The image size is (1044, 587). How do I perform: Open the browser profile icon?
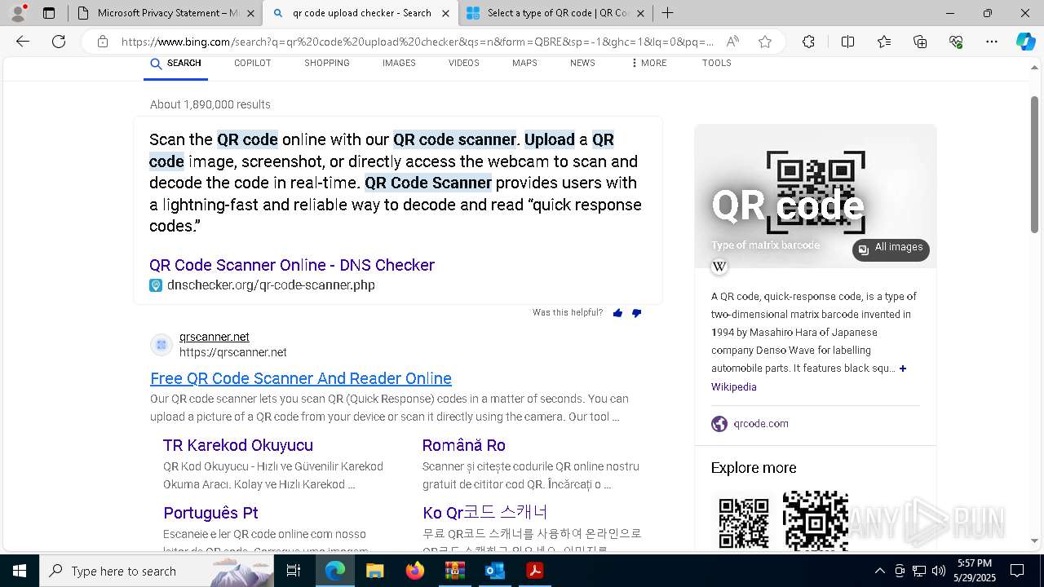click(18, 13)
